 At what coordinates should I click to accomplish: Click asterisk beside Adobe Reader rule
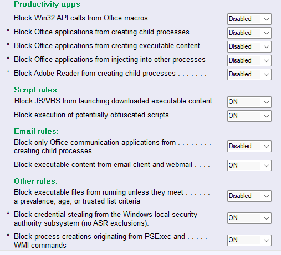click(x=8, y=72)
